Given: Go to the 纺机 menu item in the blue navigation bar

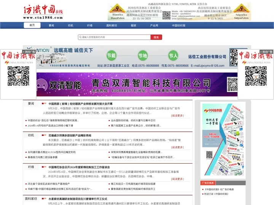Looking at the screenshot, I should coord(71,25).
